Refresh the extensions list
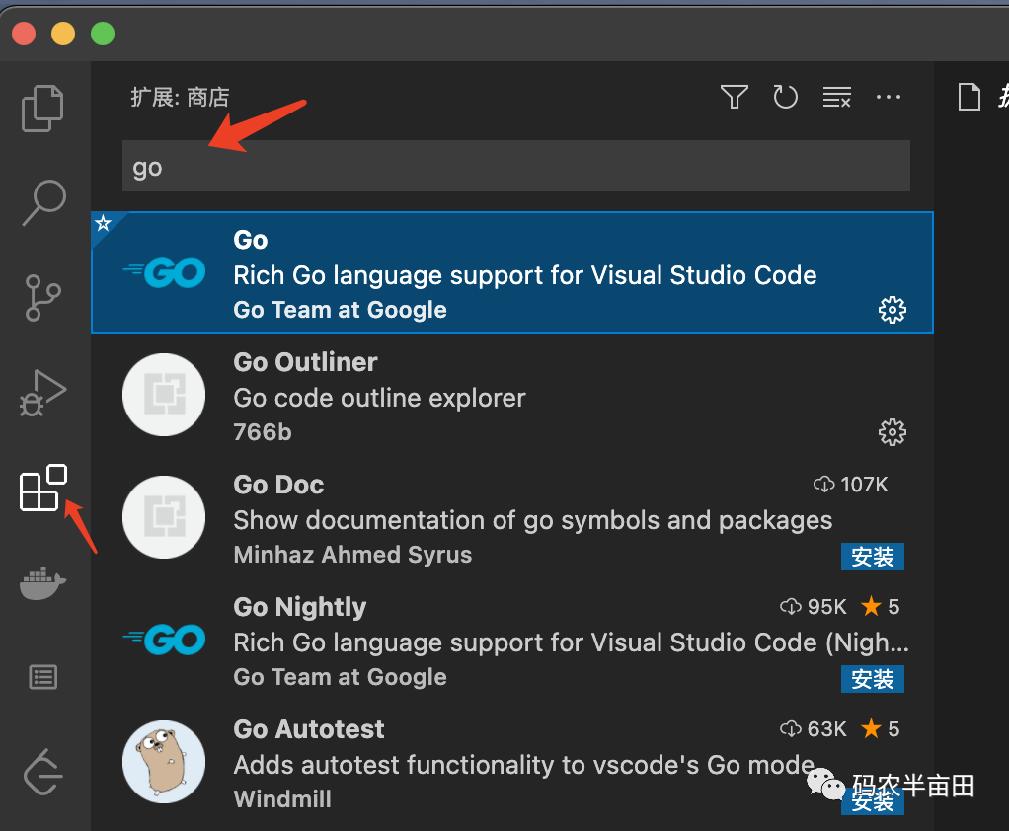 [x=785, y=97]
